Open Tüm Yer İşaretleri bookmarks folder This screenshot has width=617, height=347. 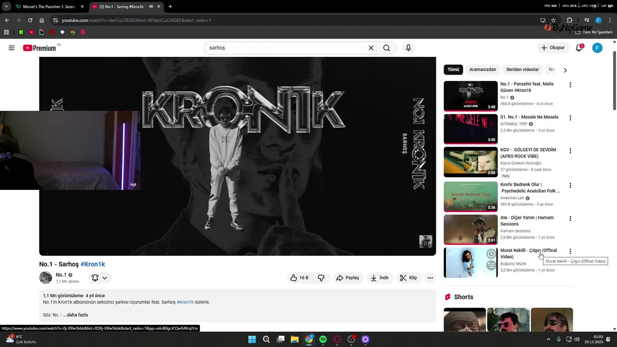pos(593,32)
